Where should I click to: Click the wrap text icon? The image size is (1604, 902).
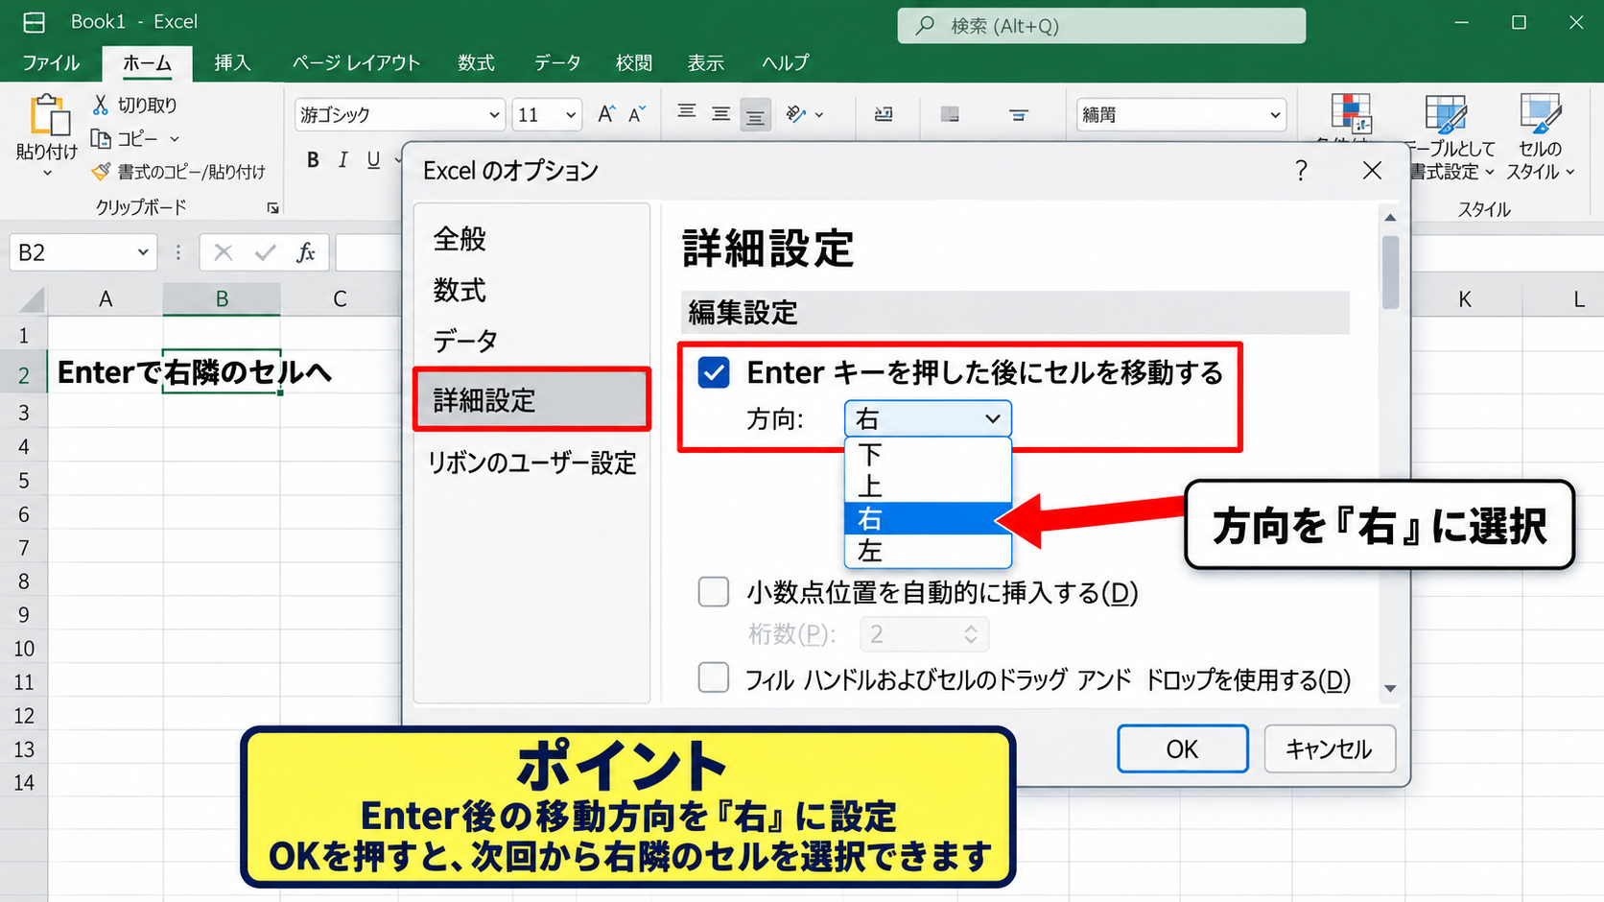click(x=884, y=114)
